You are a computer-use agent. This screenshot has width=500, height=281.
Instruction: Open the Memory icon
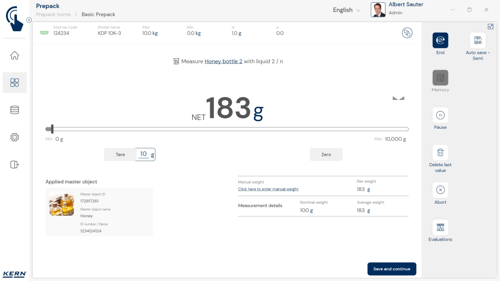point(440,78)
